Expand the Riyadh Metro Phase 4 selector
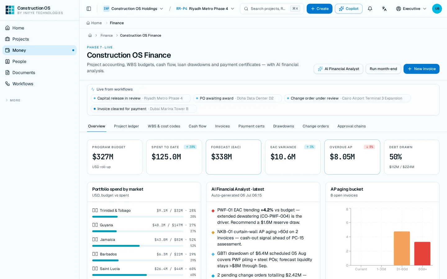The image size is (447, 279). (x=205, y=9)
